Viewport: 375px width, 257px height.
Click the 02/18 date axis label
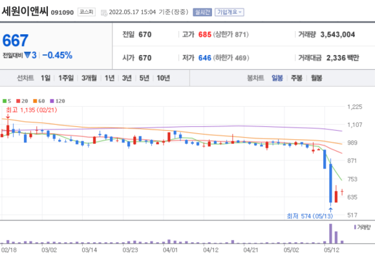pos(9,250)
